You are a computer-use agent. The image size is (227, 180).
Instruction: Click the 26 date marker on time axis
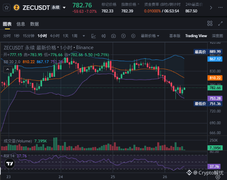[165, 177]
